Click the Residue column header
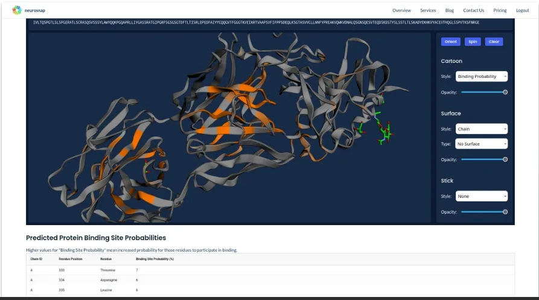Screen dimensions: 539x300 (x=106, y=259)
